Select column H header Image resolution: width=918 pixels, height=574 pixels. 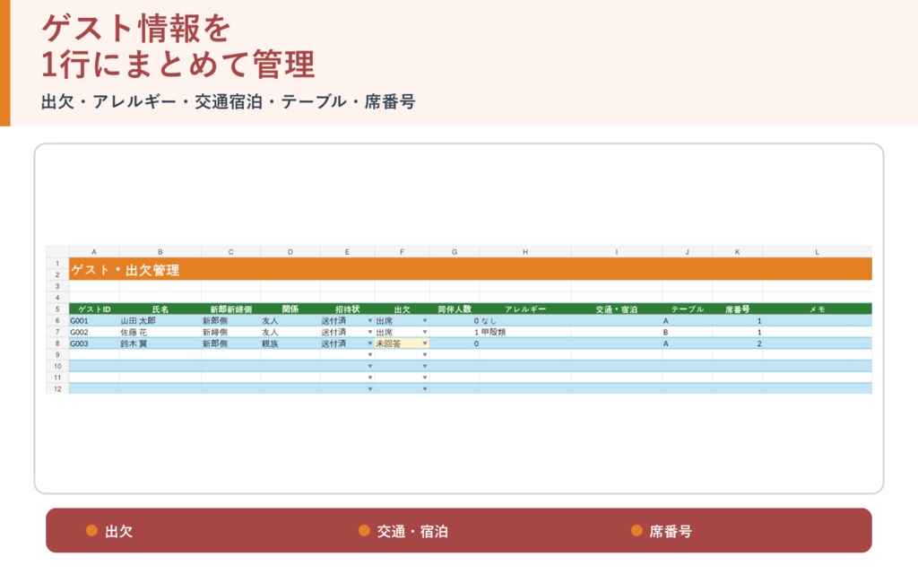[525, 252]
